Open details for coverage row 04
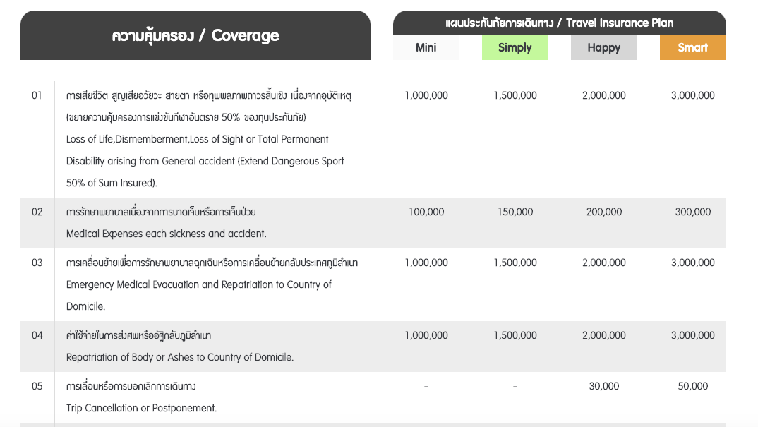Image resolution: width=758 pixels, height=427 pixels. point(37,335)
